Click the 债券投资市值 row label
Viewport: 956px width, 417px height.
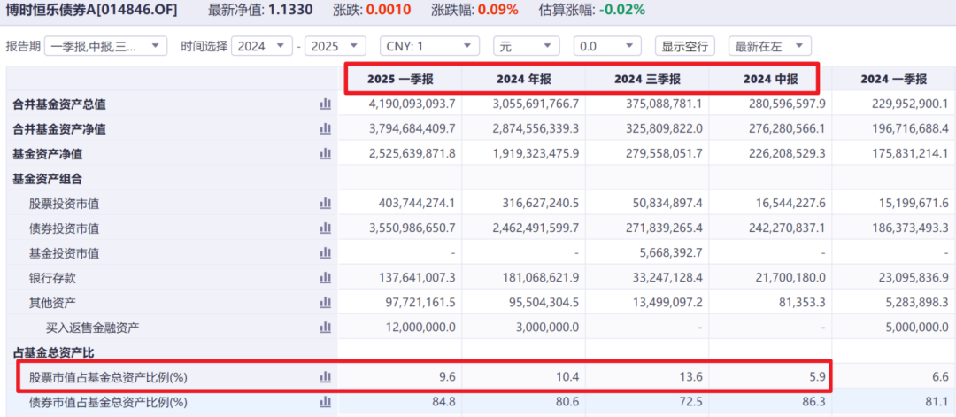[x=64, y=228]
